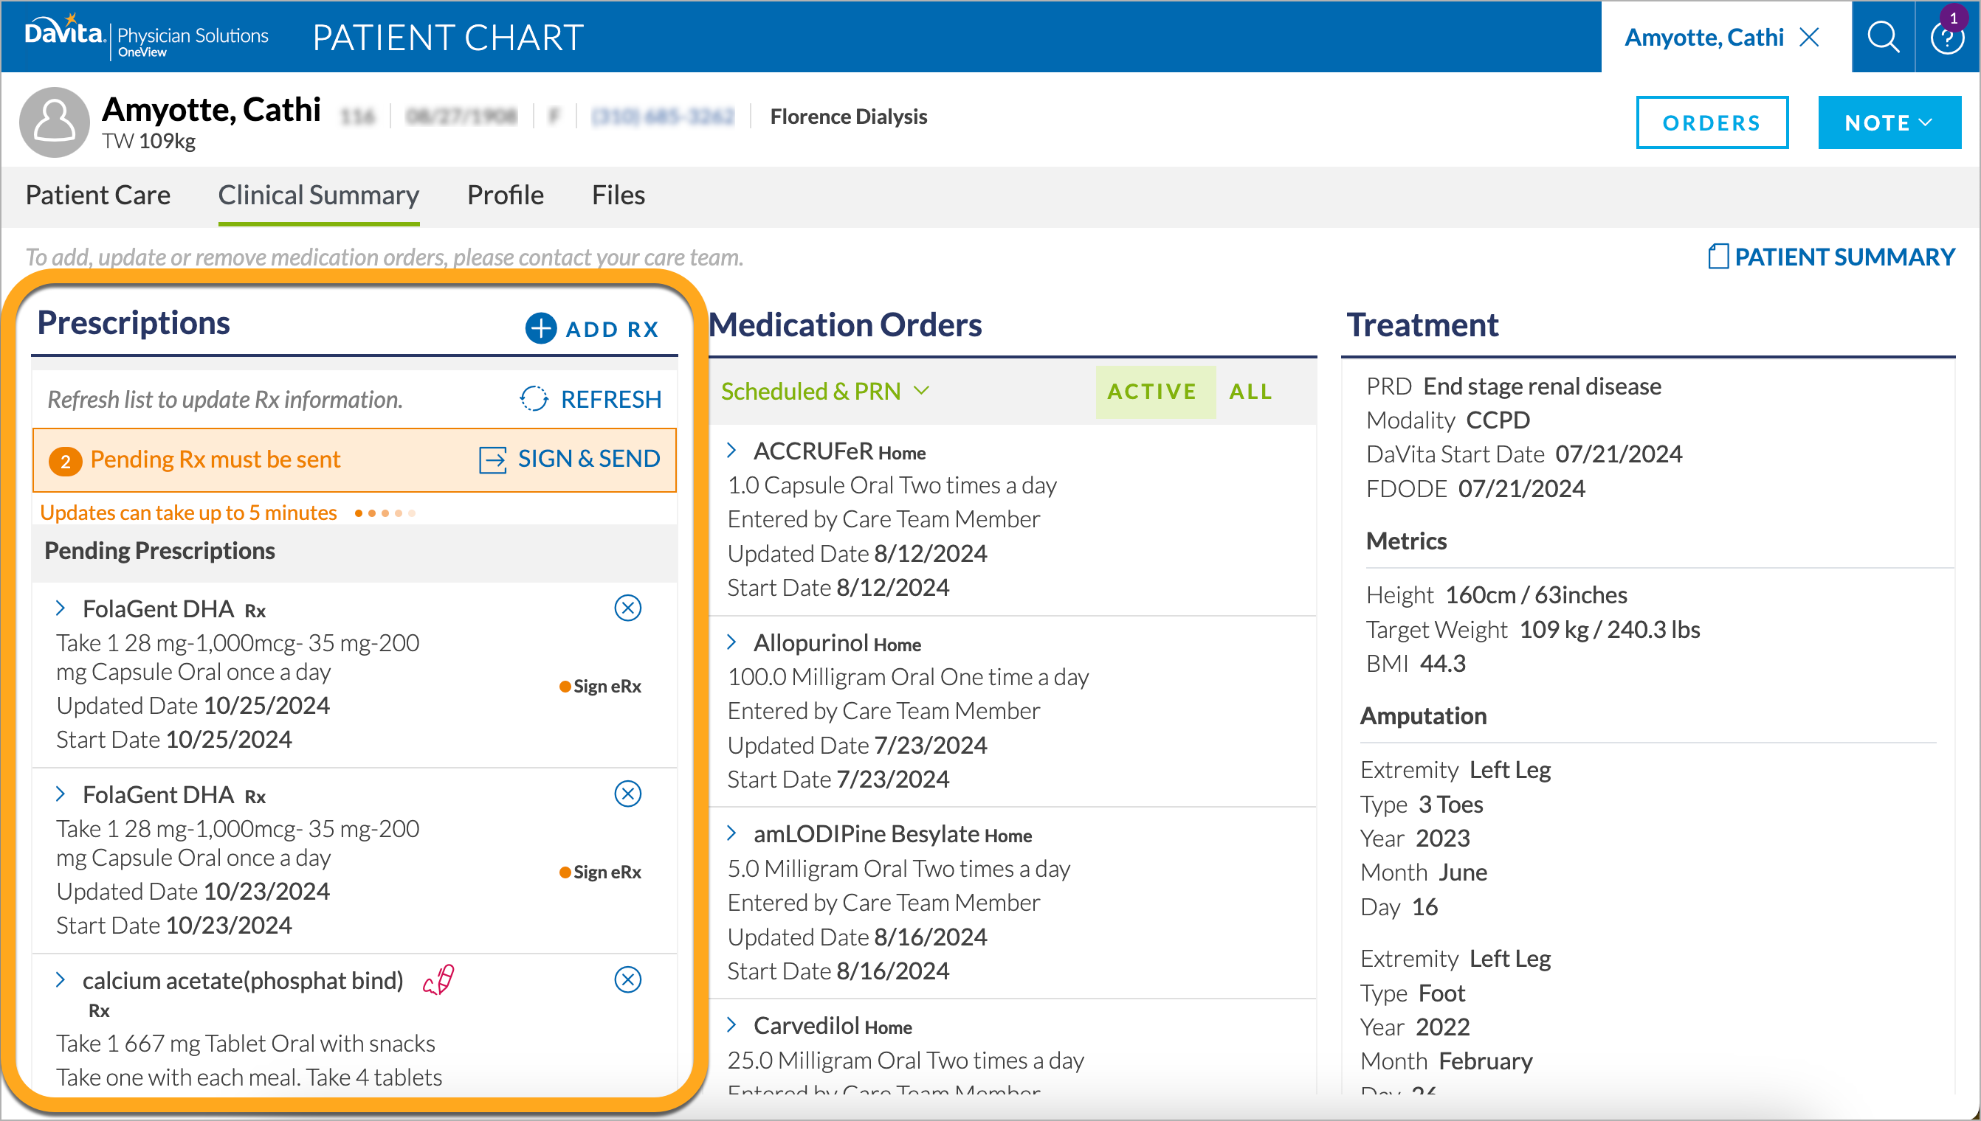The height and width of the screenshot is (1121, 1981).
Task: Select the Amyotte, Cathi header tab
Action: click(1703, 37)
